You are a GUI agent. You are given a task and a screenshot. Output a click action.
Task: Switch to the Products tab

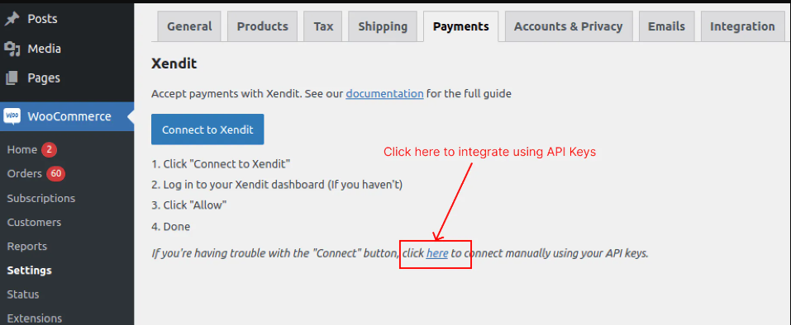[x=262, y=26]
